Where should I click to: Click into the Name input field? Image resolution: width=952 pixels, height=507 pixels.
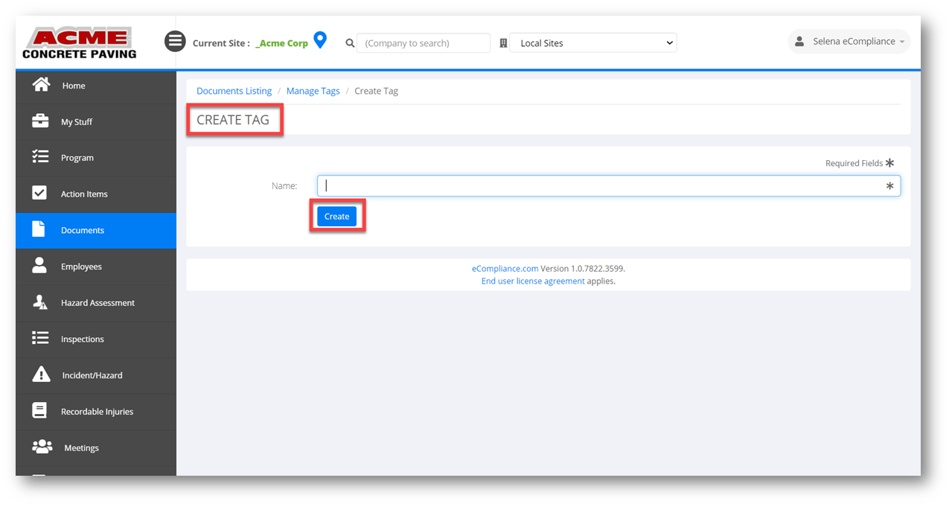tap(609, 186)
